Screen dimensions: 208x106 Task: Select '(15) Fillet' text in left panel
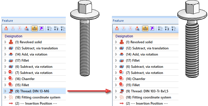(x=22, y=85)
